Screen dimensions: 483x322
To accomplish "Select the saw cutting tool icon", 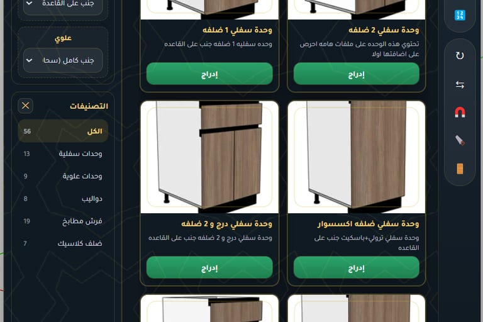I will pos(460,140).
